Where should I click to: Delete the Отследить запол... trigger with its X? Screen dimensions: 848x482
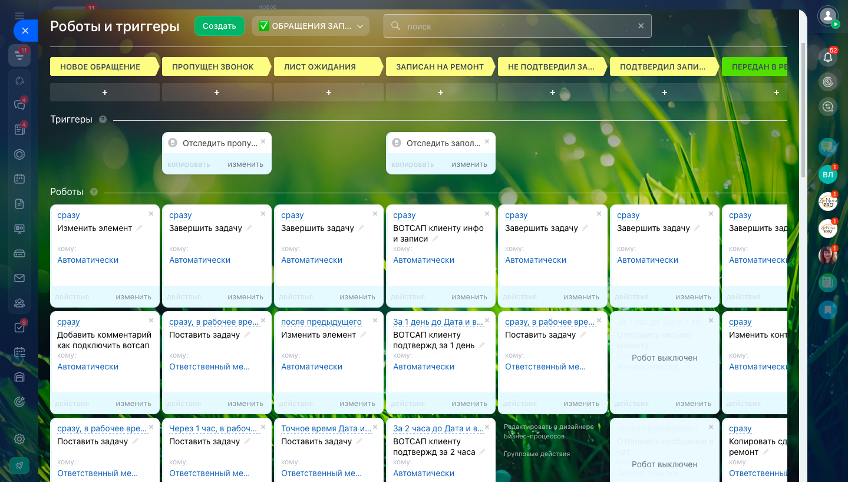(x=487, y=141)
